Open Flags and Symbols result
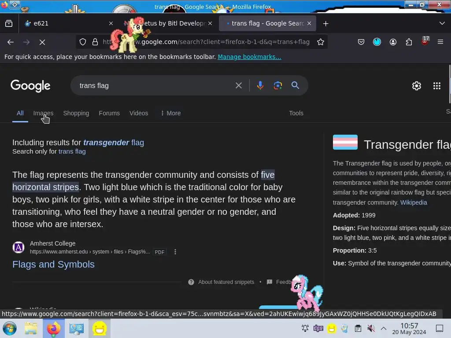The height and width of the screenshot is (338, 451). 53,265
